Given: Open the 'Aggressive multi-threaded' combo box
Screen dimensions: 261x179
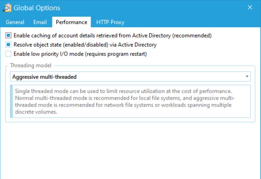Looking at the screenshot, I should tap(130, 77).
